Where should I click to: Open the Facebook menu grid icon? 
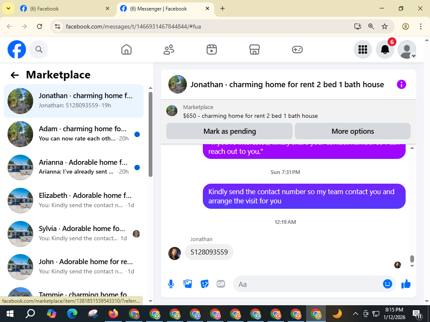(x=362, y=49)
